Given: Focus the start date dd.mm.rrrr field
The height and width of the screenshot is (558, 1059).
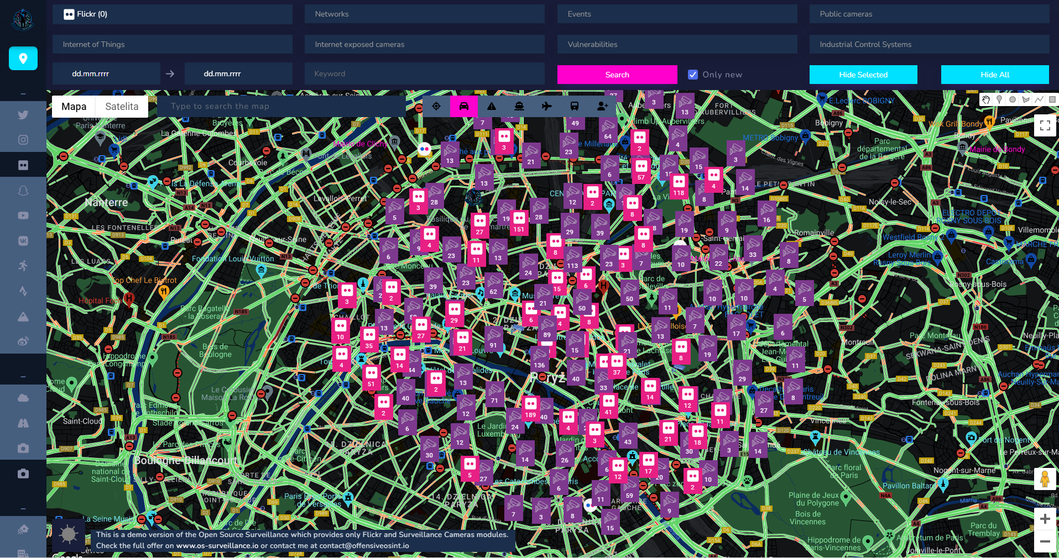Looking at the screenshot, I should point(106,73).
